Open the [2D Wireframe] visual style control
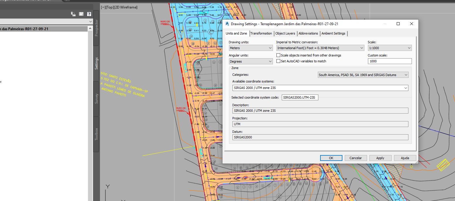Screen dimensions: 455x201 pos(127,7)
